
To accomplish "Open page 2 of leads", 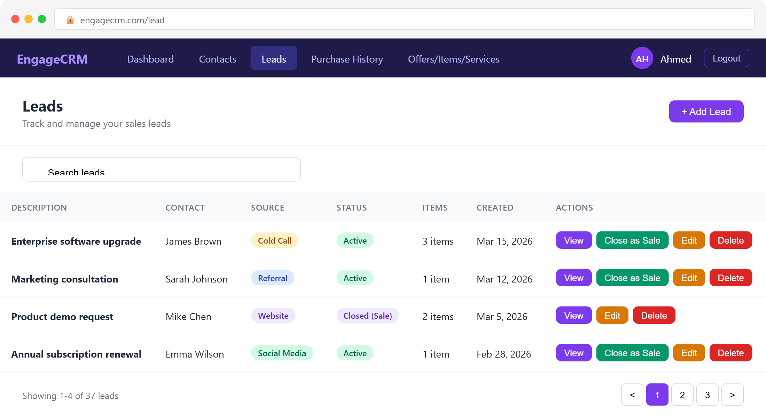I will [x=682, y=394].
